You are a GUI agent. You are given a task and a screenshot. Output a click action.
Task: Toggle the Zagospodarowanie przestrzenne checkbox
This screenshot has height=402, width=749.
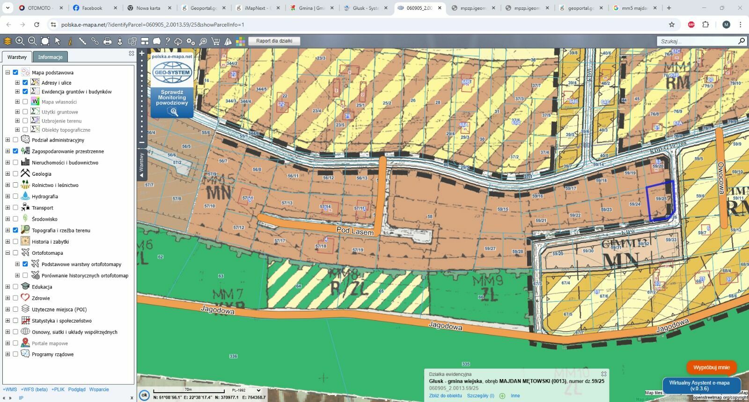click(x=15, y=151)
